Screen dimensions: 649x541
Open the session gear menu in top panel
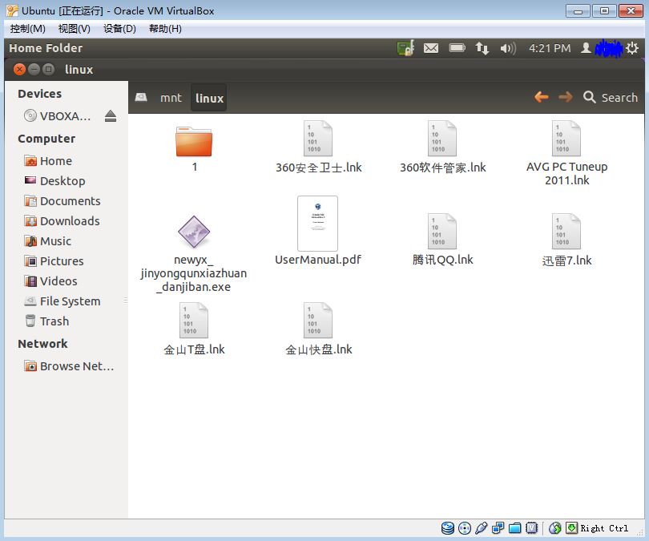pyautogui.click(x=632, y=48)
